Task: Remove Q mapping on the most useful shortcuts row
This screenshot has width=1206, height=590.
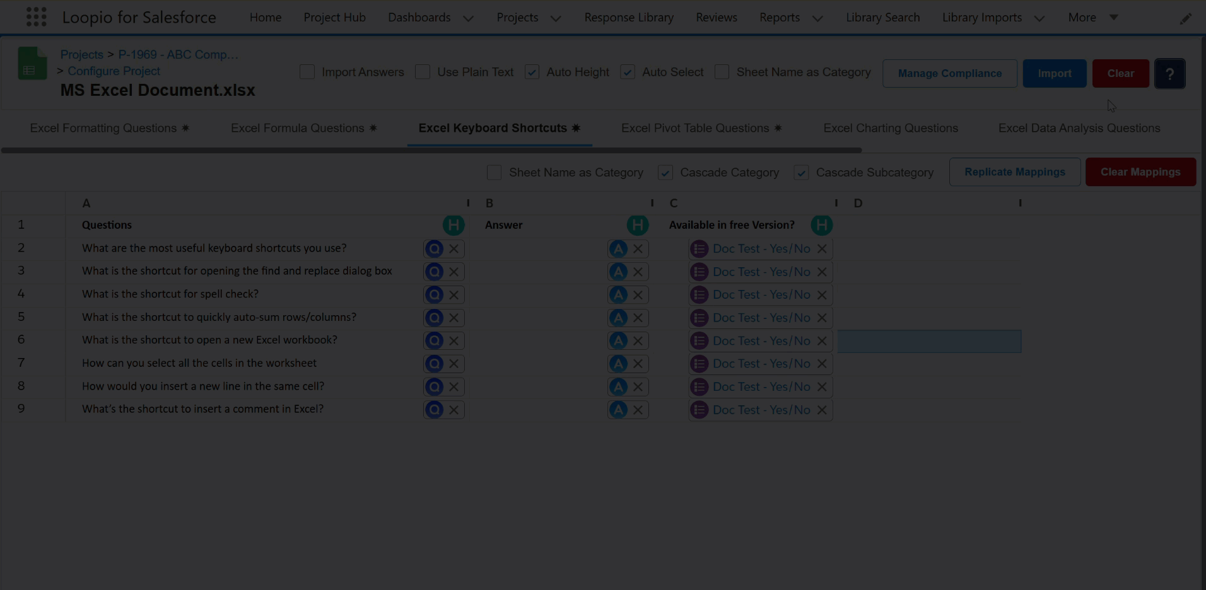Action: coord(454,248)
